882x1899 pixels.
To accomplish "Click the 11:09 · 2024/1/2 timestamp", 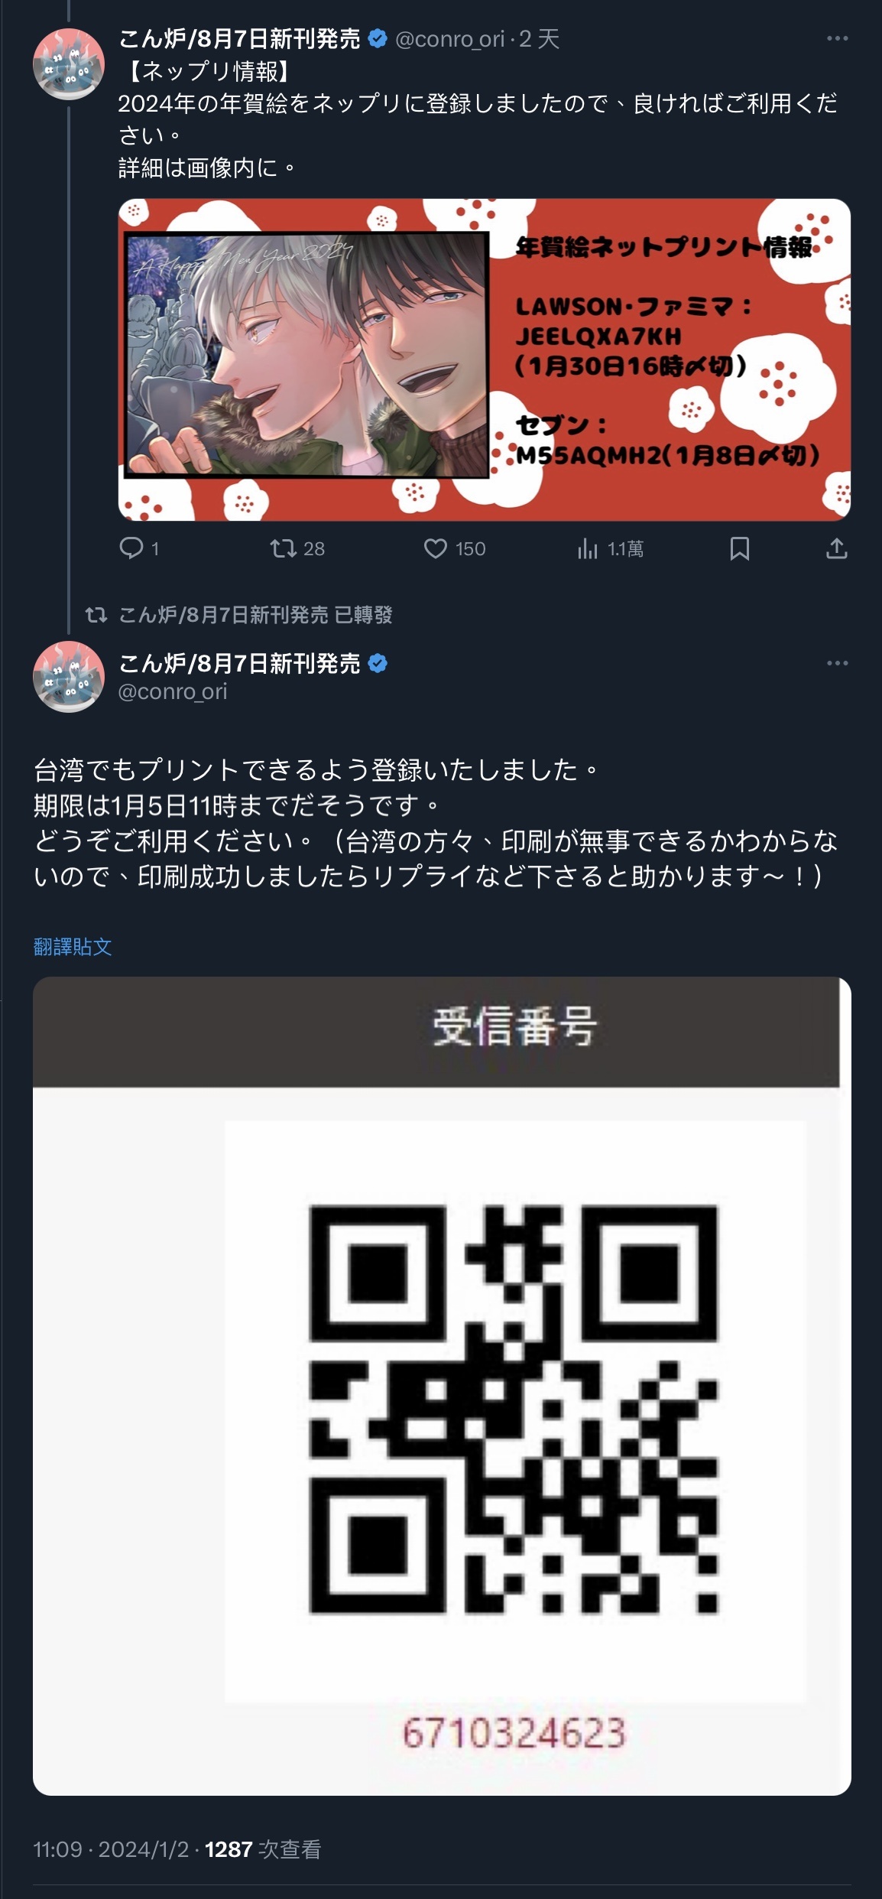I will coord(111,1849).
